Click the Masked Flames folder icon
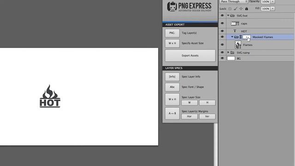 236,37
